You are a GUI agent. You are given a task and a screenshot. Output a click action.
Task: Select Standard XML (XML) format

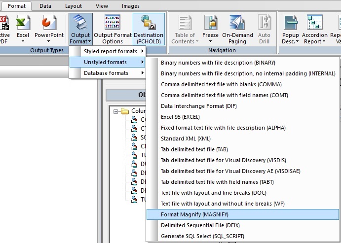point(186,139)
